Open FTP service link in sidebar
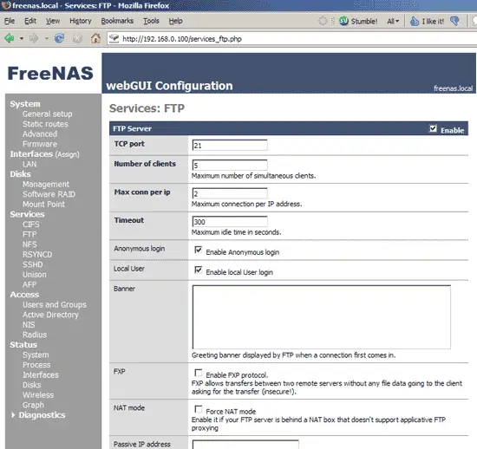The width and height of the screenshot is (477, 449). [x=29, y=234]
